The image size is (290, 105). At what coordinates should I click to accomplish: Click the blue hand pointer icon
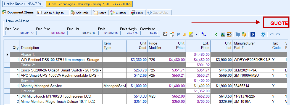[238, 34]
